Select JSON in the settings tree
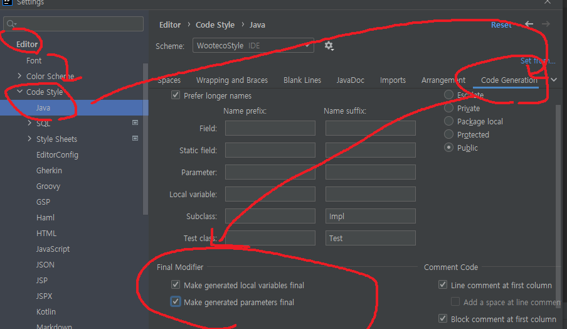Image resolution: width=567 pixels, height=329 pixels. pos(45,264)
